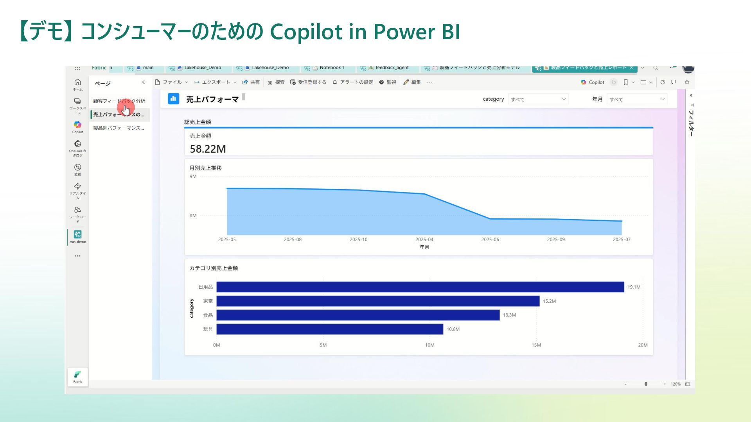Collapse the pages pane with the double chevron
This screenshot has height=422, width=751.
point(143,82)
